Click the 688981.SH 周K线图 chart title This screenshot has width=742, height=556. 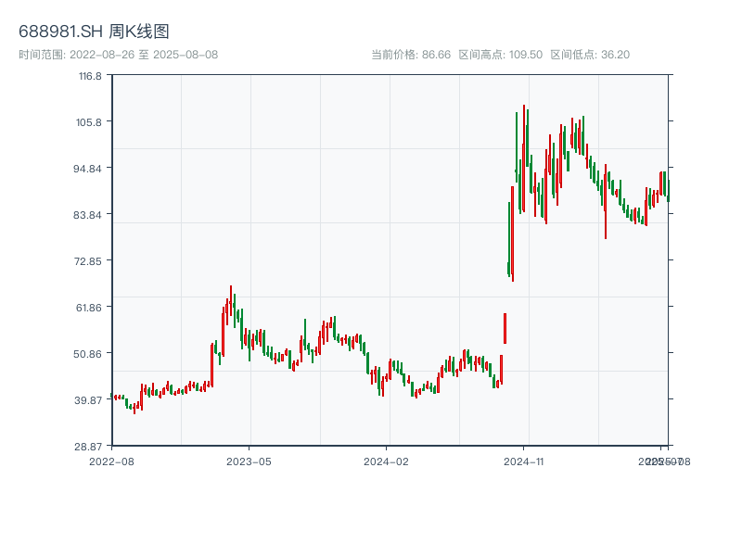pos(94,32)
